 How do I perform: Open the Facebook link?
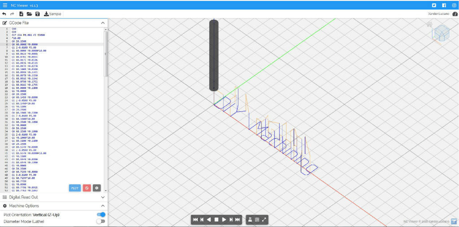coord(444,5)
